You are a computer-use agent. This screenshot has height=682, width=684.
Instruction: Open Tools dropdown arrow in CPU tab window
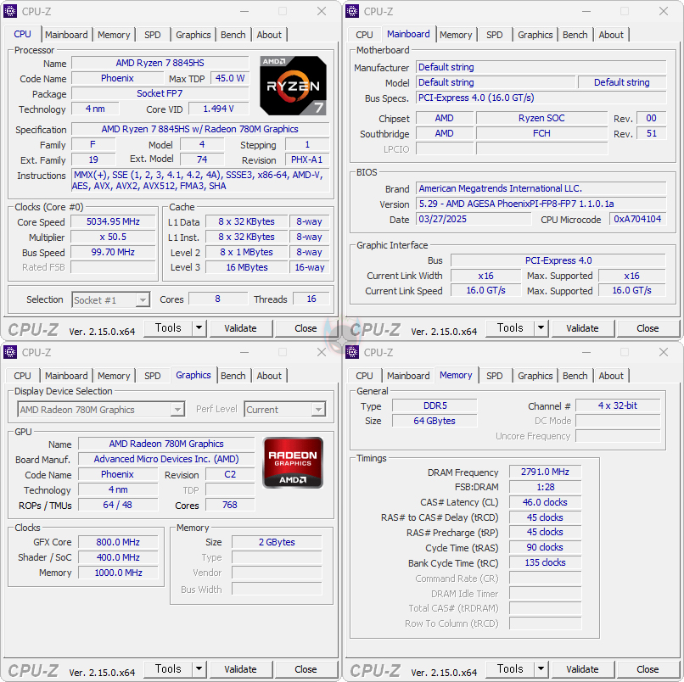pyautogui.click(x=199, y=328)
